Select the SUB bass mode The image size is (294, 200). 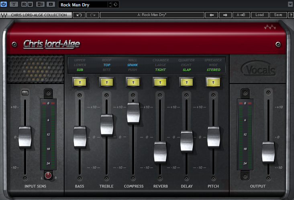(80, 70)
